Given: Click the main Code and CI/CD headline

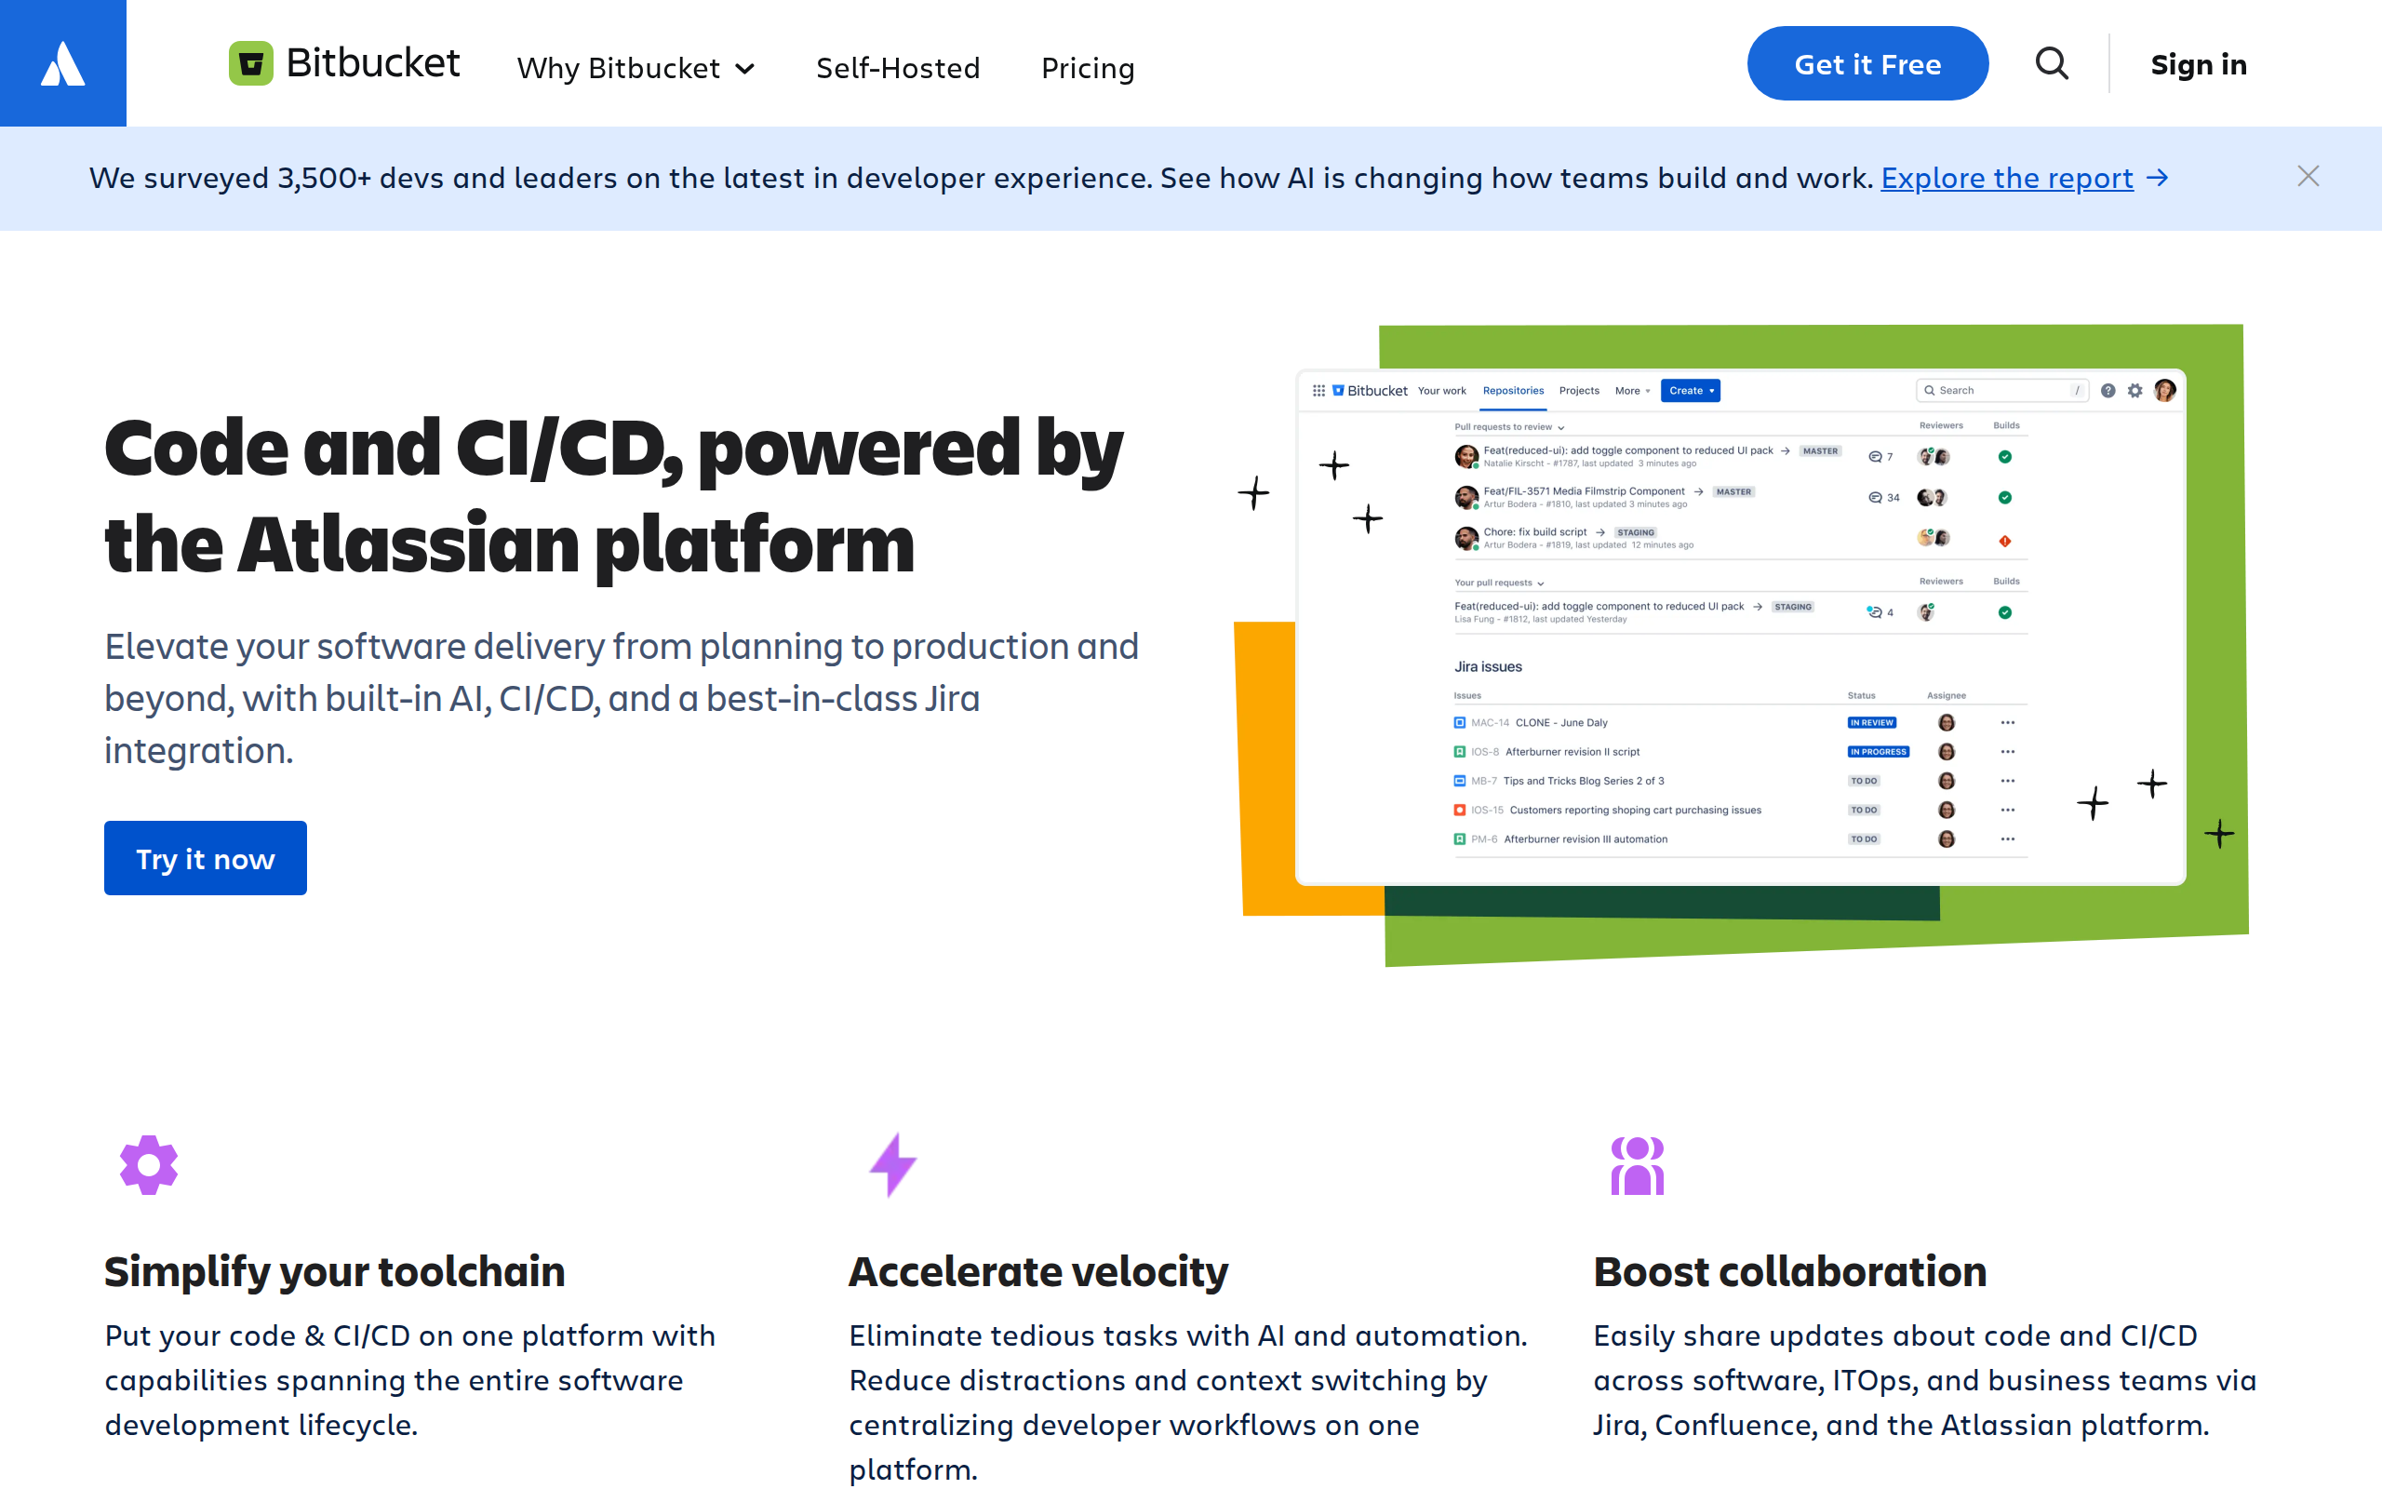Looking at the screenshot, I should pyautogui.click(x=613, y=495).
